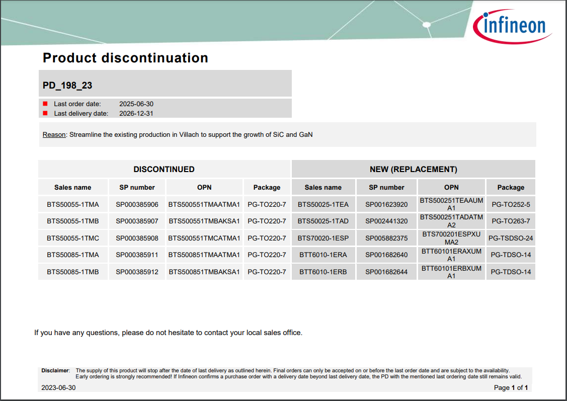
Task: Select last delivery date 2026-12-31
Action: click(136, 113)
